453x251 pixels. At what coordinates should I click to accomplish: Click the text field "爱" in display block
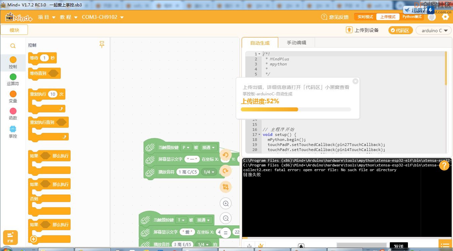188,232
